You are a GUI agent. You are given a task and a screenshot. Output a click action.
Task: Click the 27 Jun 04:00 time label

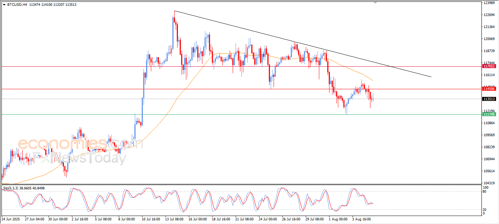pyautogui.click(x=34, y=219)
